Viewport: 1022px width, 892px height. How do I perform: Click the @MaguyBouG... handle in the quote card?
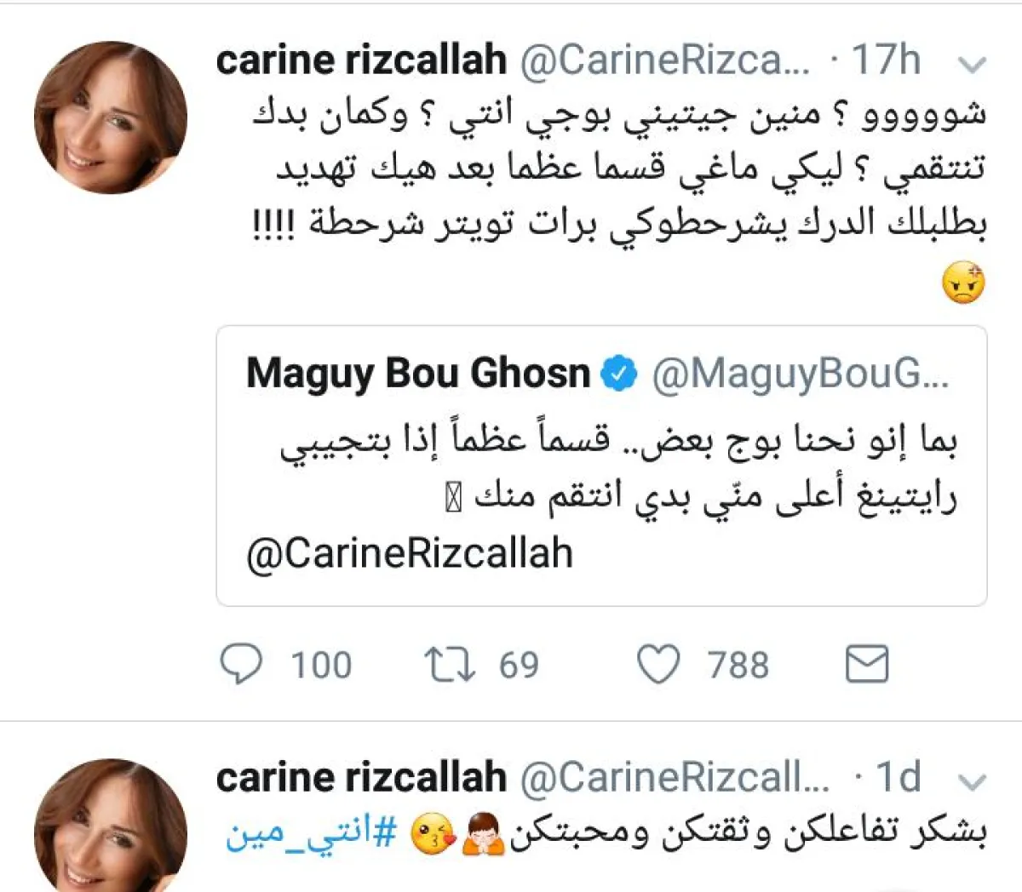point(800,374)
